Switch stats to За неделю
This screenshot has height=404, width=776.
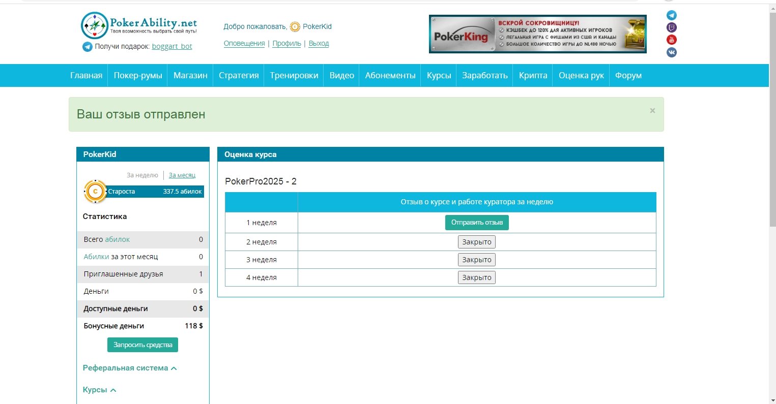142,175
